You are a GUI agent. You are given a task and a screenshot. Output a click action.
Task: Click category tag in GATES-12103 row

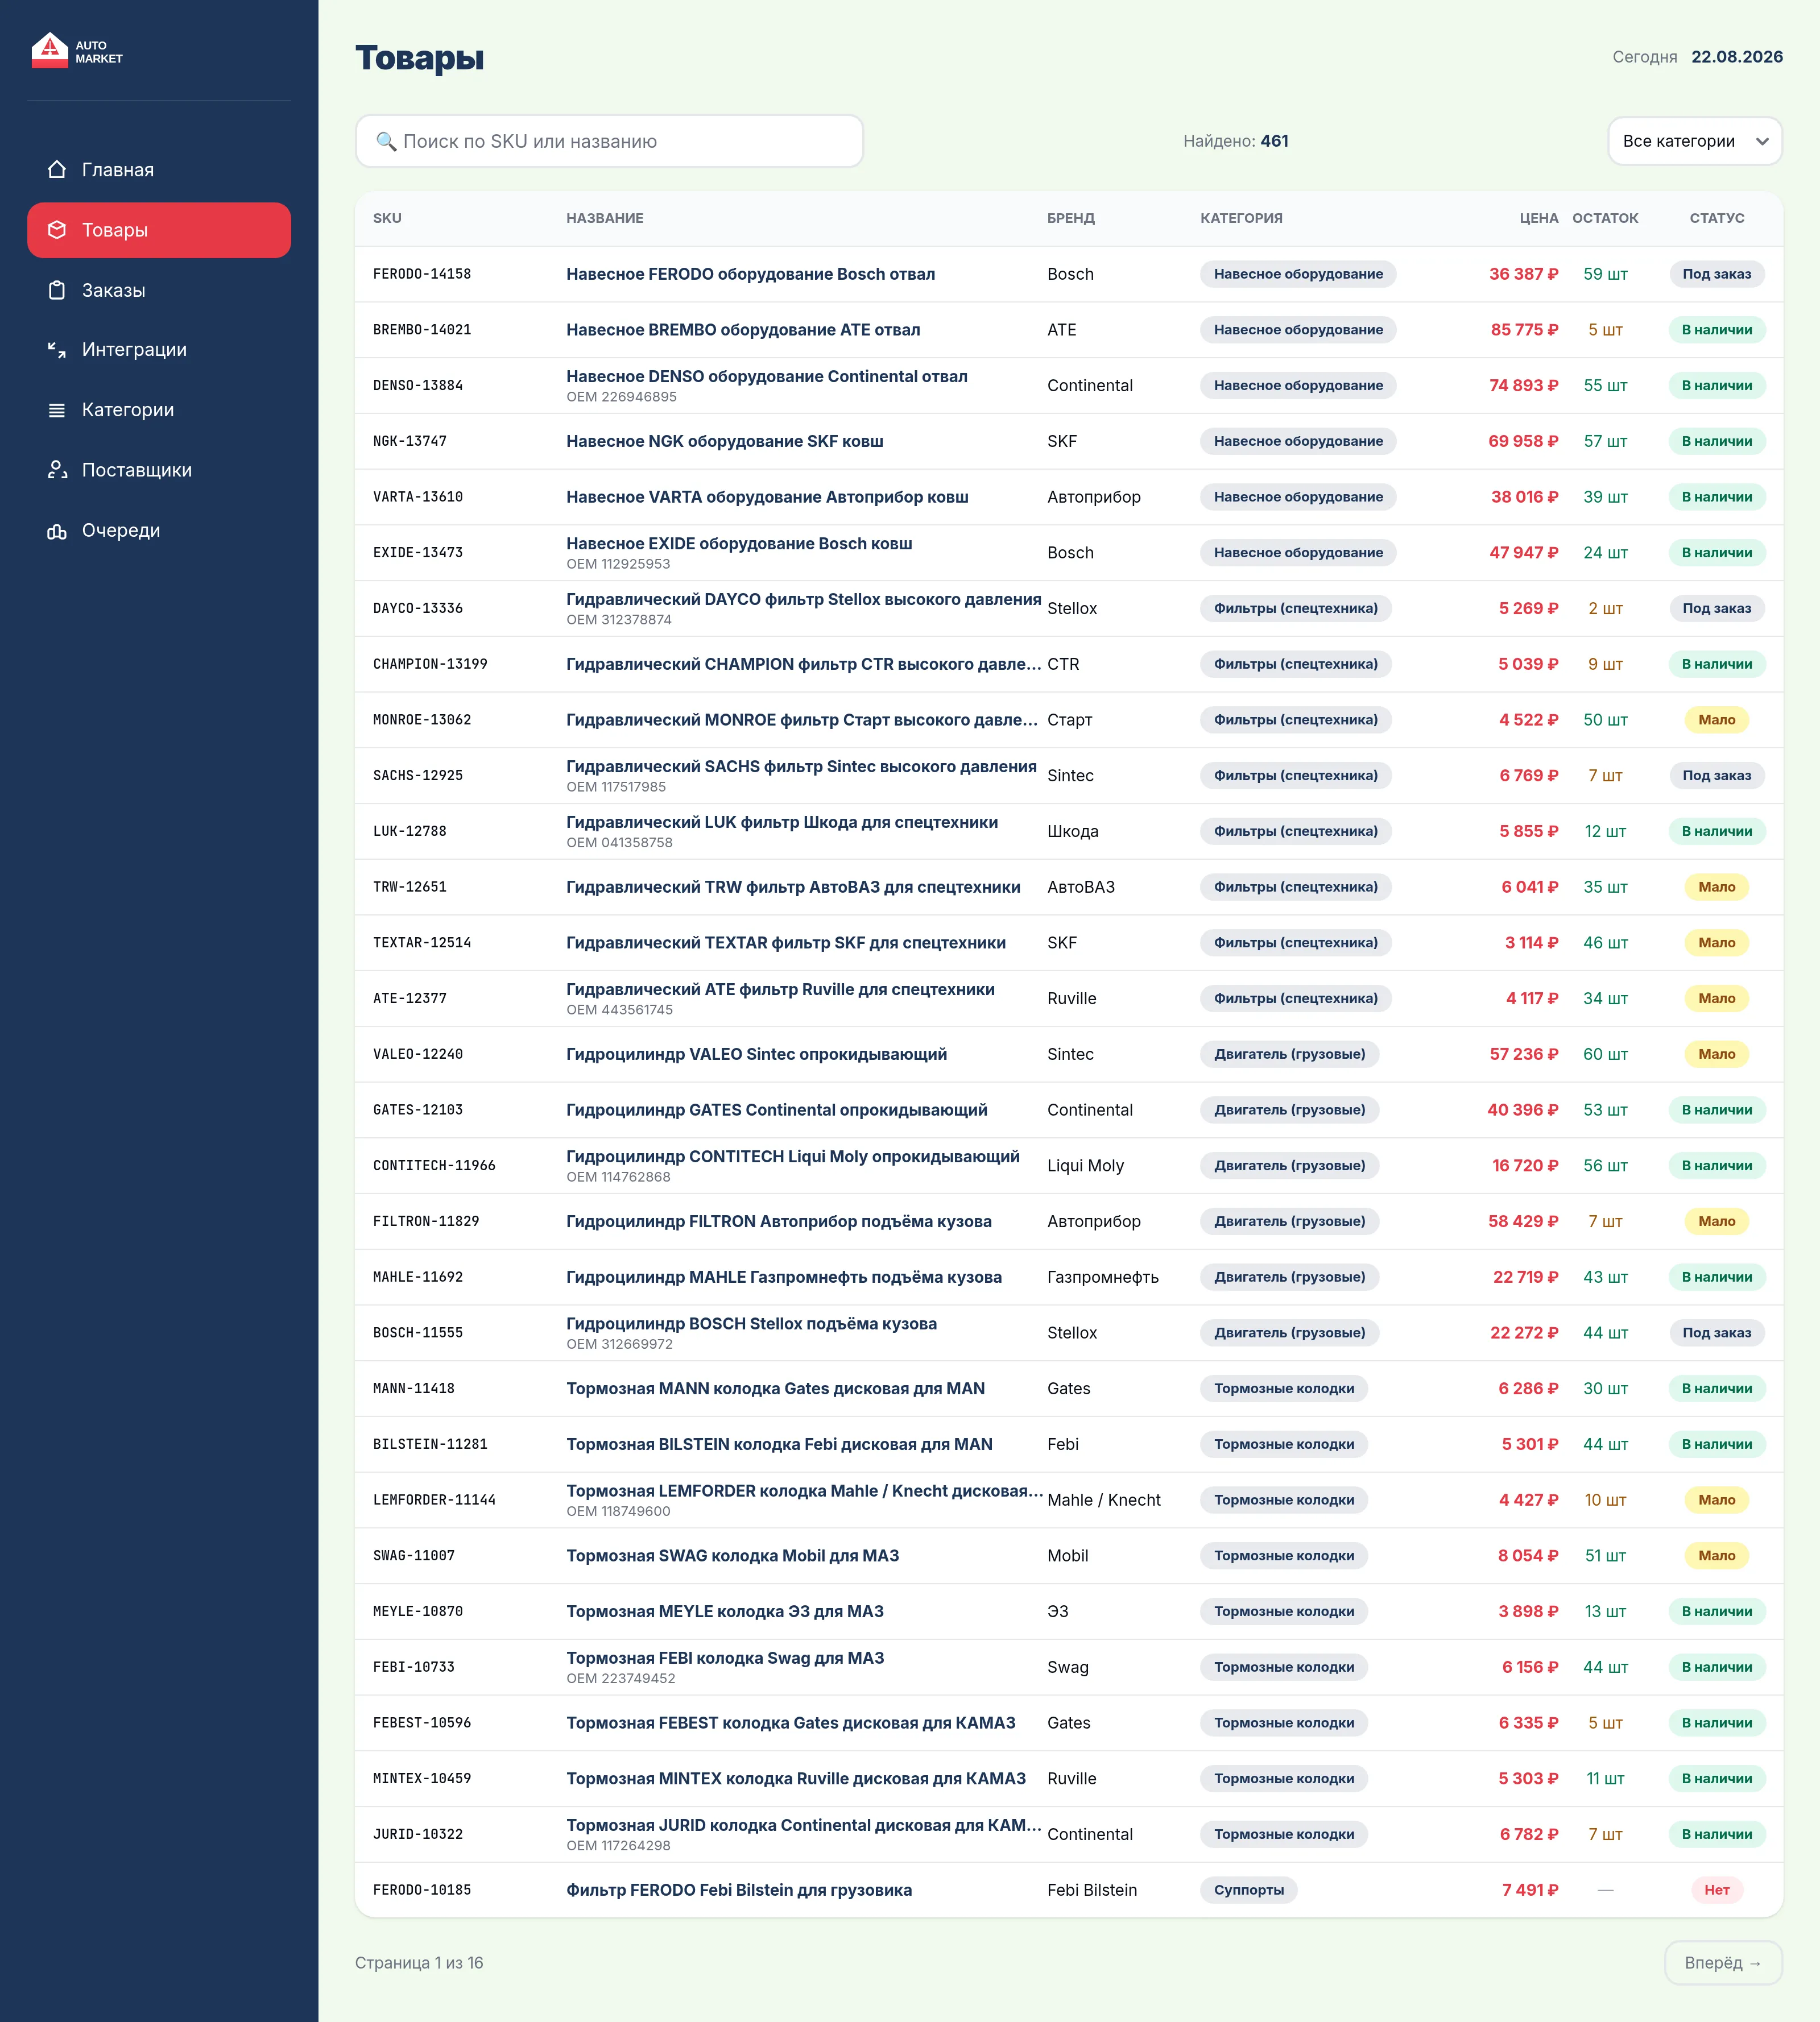click(1289, 1111)
